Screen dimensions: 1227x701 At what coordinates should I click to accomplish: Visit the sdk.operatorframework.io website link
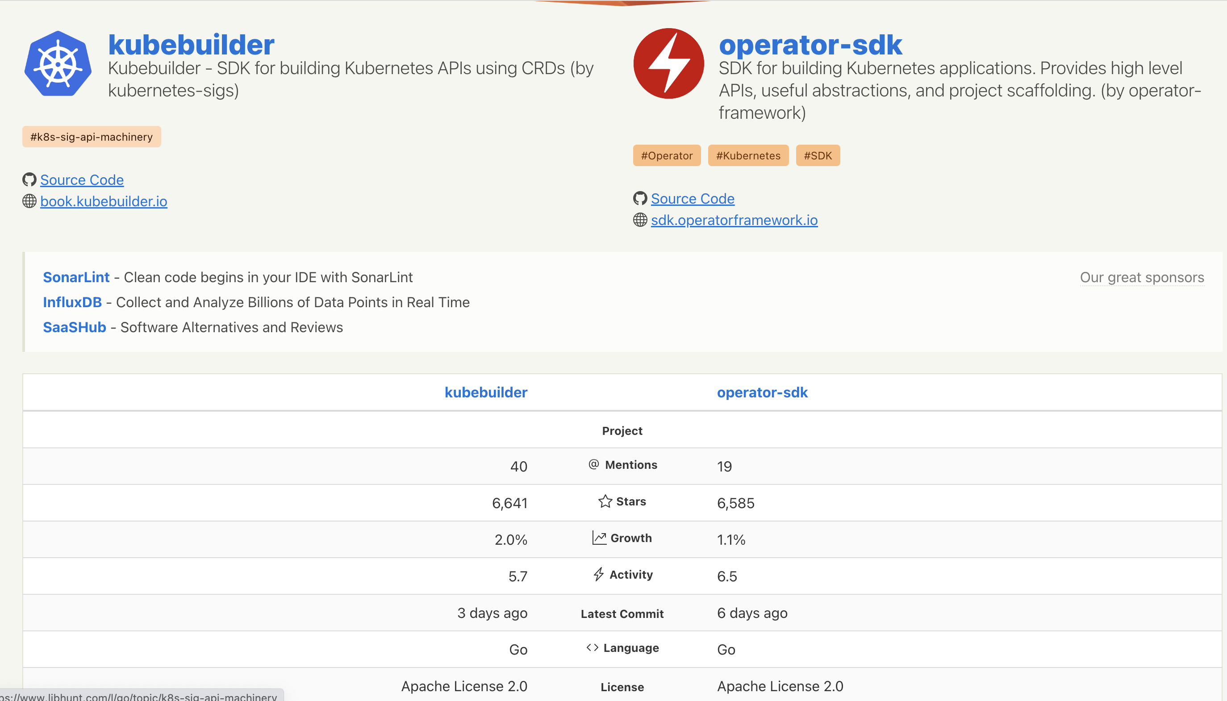(734, 220)
